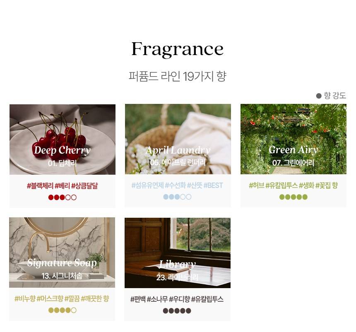Click the dark brown intensity dots under Library
This screenshot has width=356, height=332.
177,310
